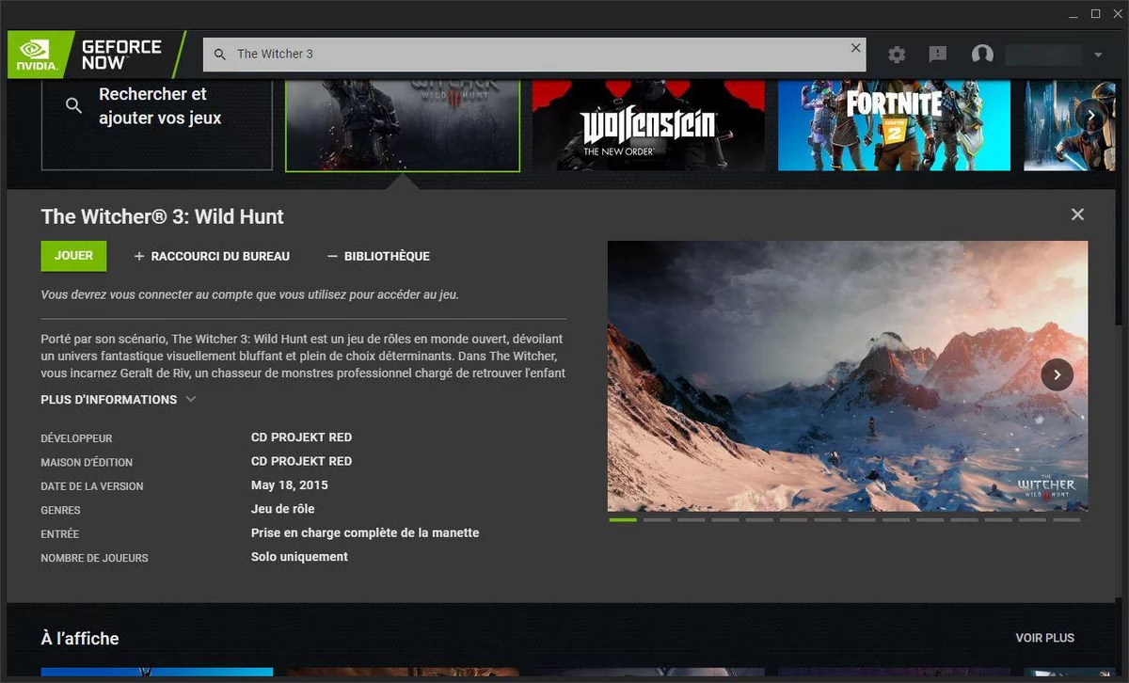Click the Solo uniquement text
Screen dimensions: 1129x683
click(x=299, y=557)
